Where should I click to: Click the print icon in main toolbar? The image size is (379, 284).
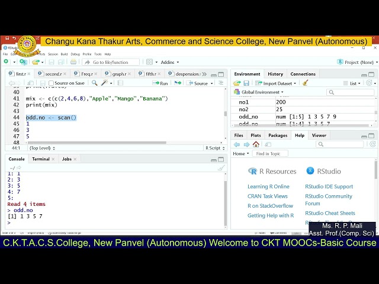73,62
